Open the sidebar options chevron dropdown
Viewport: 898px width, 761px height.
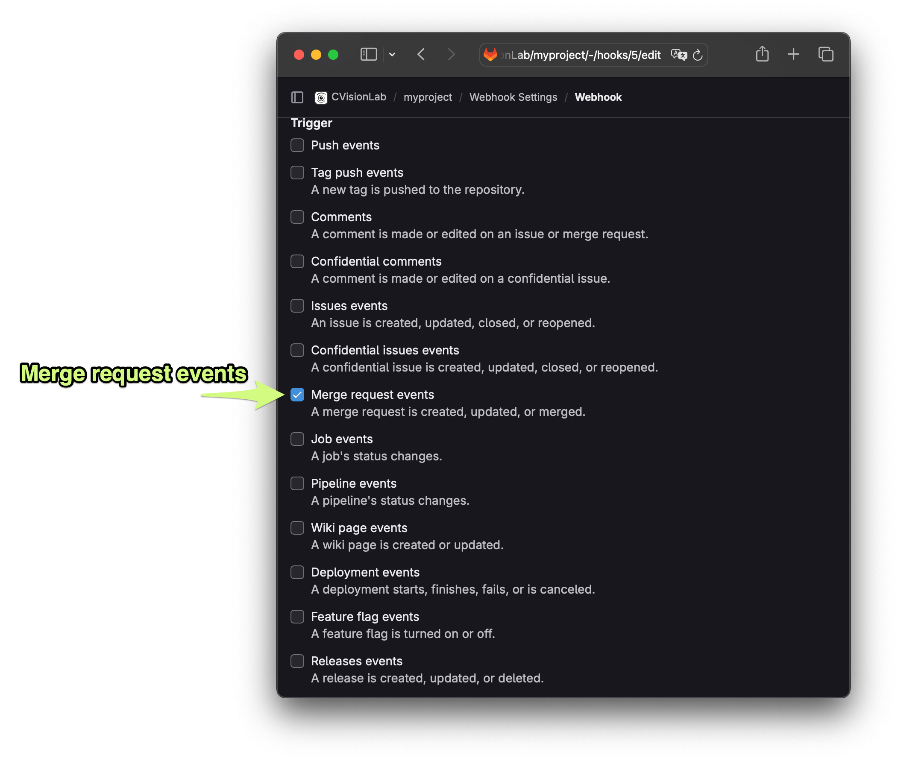[392, 54]
